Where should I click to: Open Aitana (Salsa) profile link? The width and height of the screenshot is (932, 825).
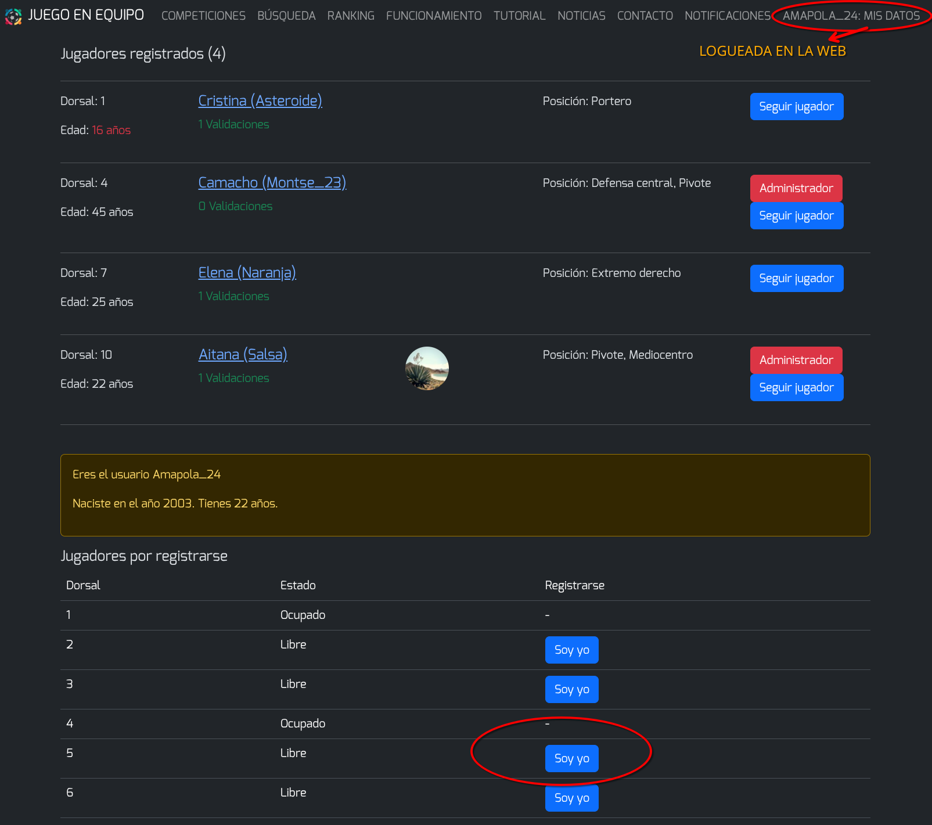click(x=243, y=354)
